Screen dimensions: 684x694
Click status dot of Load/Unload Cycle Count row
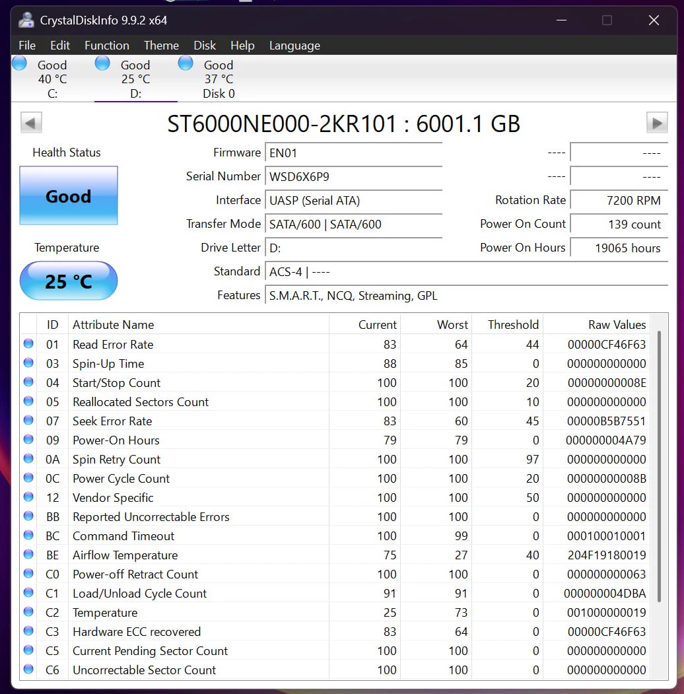[x=29, y=592]
